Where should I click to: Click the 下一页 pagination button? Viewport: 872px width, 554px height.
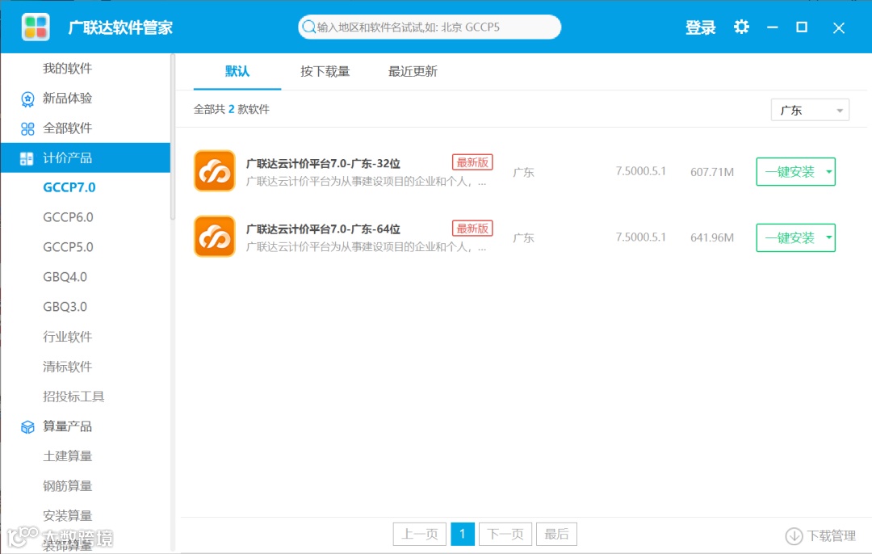click(505, 534)
